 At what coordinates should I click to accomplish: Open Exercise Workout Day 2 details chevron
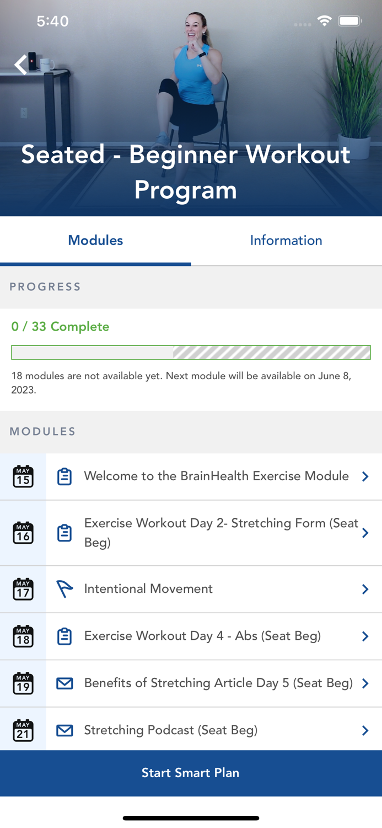365,533
